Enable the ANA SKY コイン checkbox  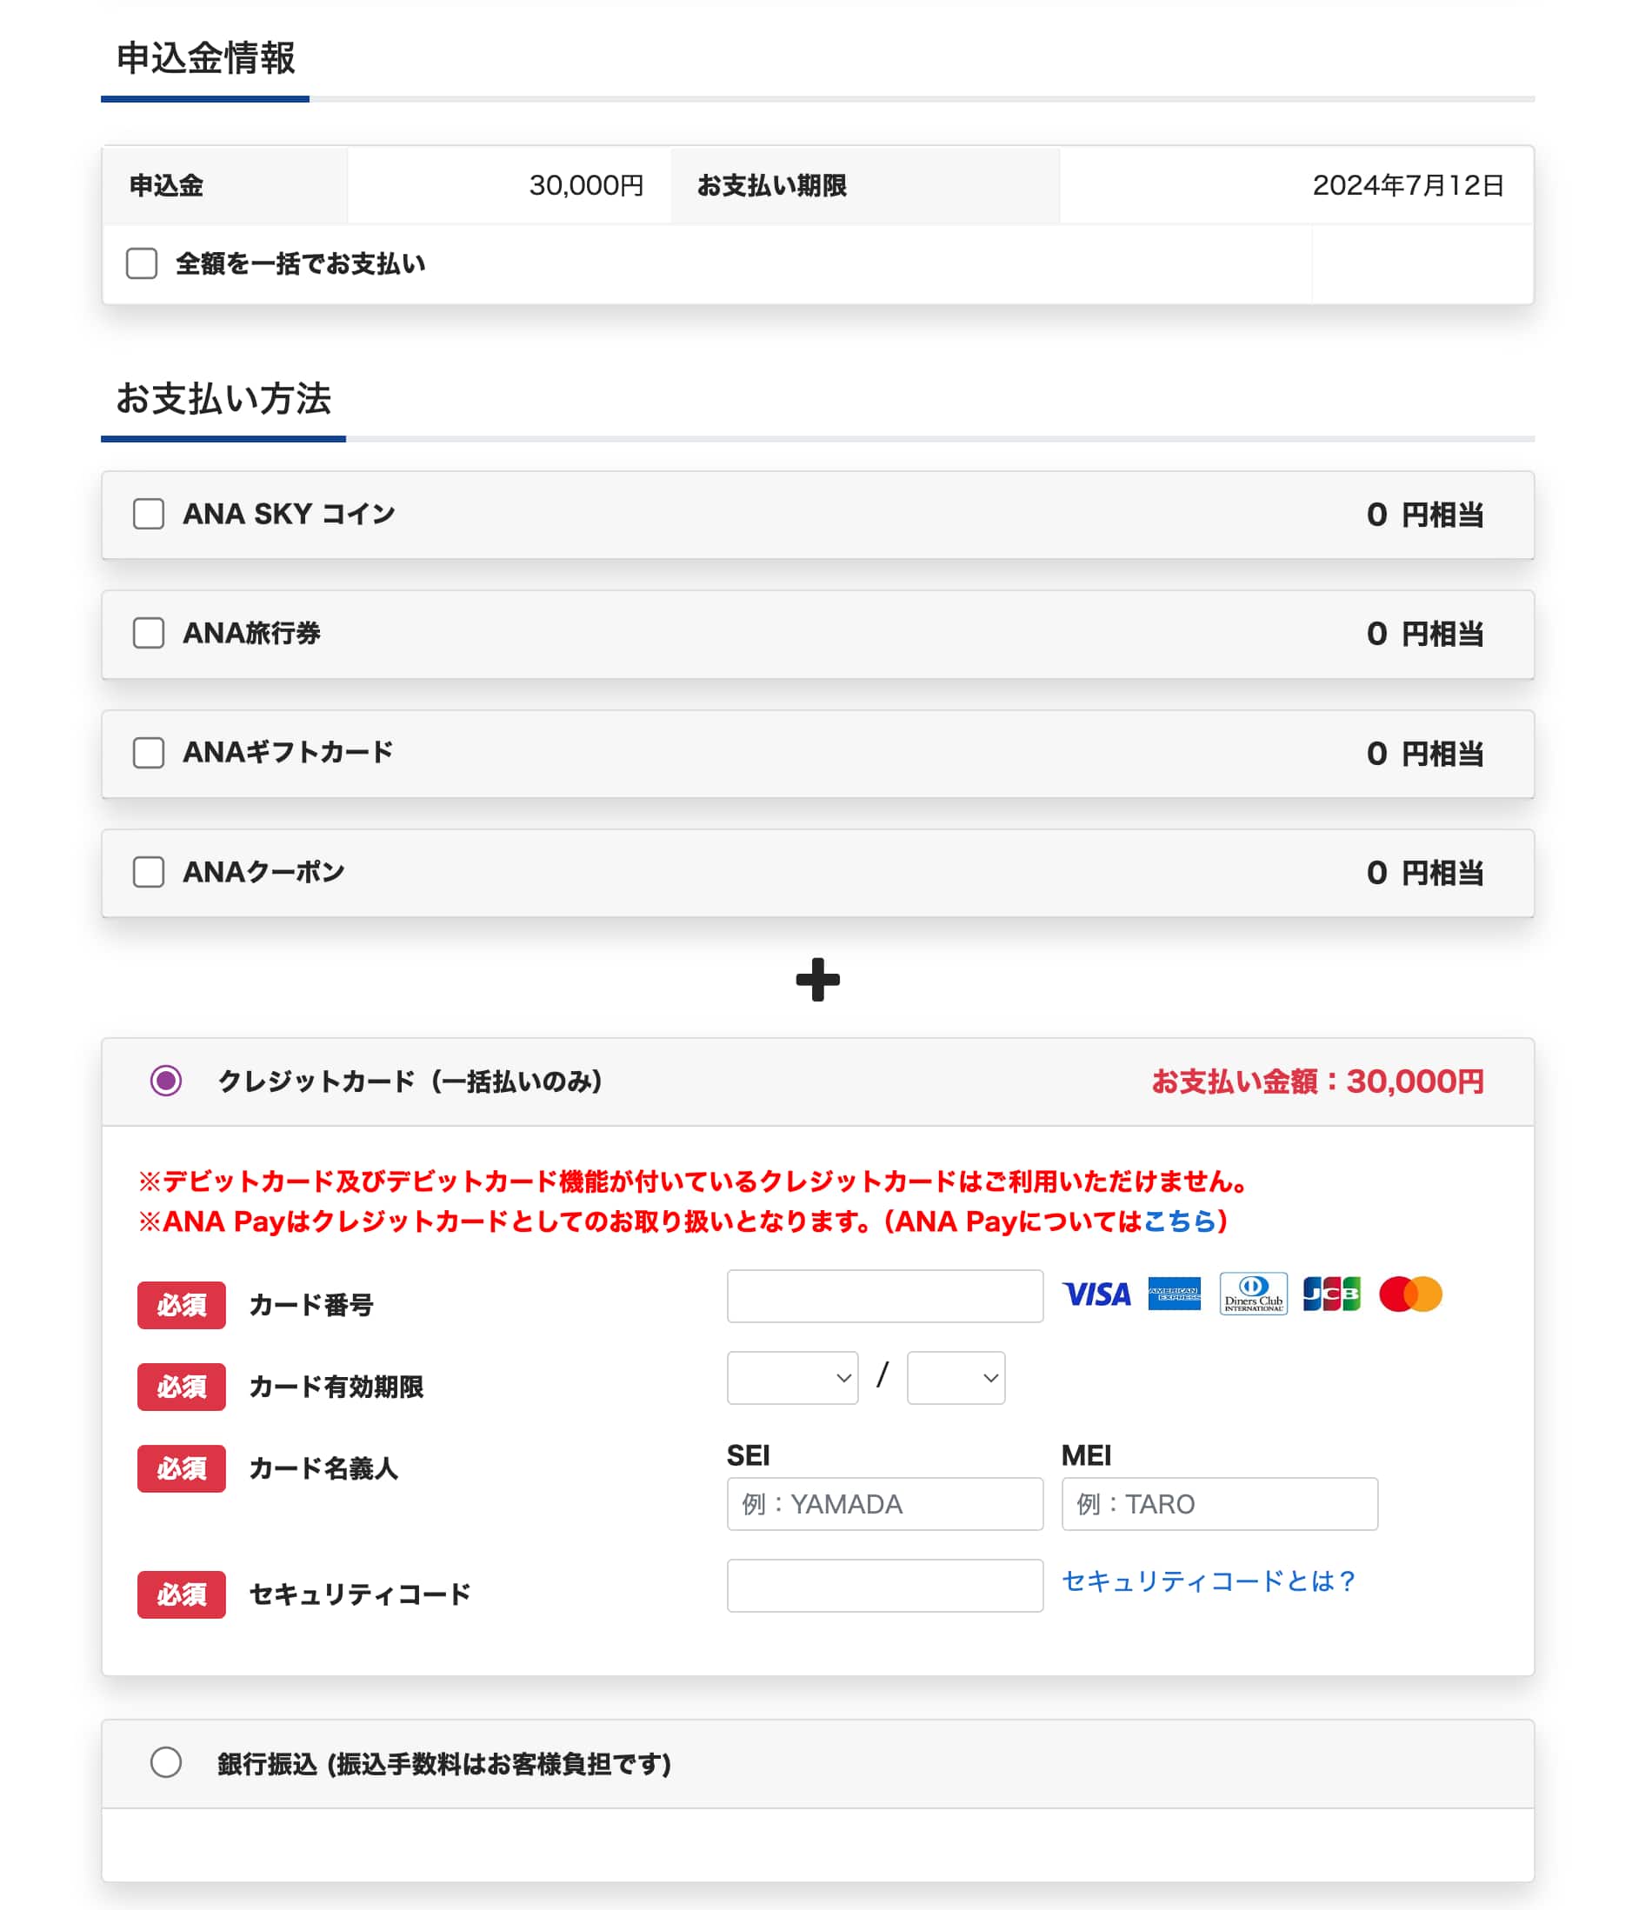(x=149, y=515)
